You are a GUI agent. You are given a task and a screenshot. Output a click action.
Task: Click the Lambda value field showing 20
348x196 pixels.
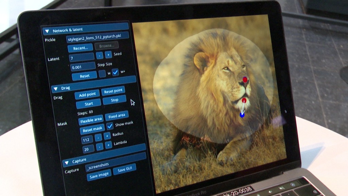[x=88, y=149]
